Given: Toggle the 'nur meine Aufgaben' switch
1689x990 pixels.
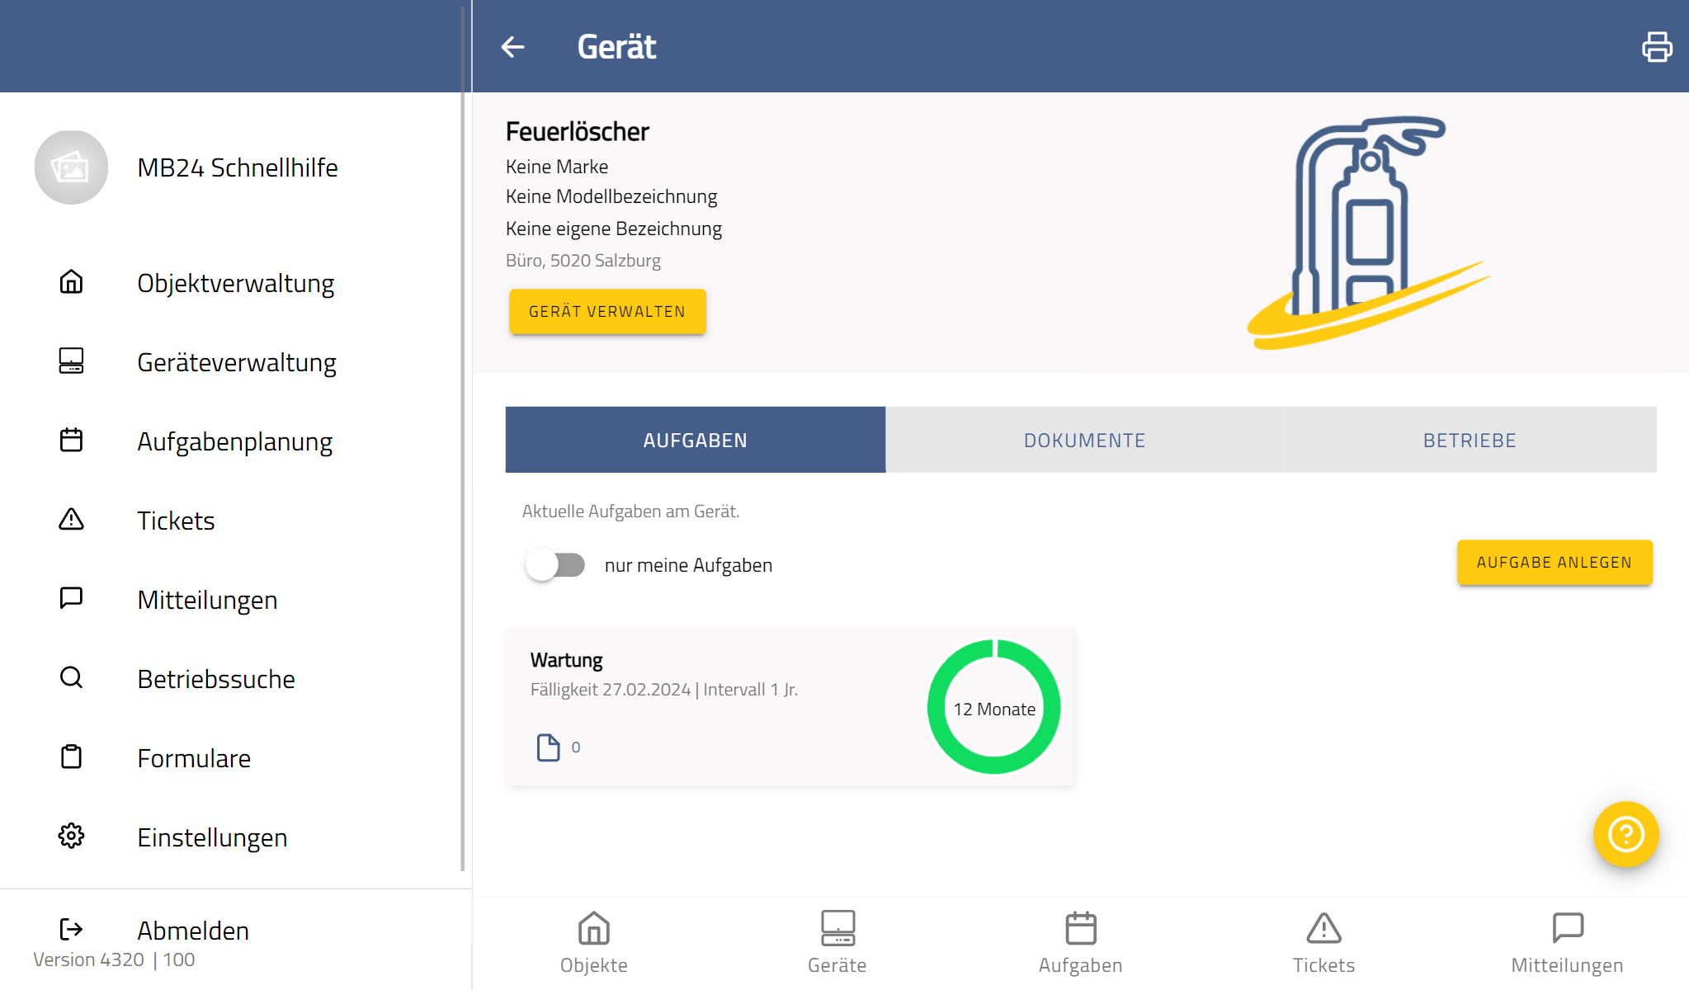Looking at the screenshot, I should click(555, 565).
